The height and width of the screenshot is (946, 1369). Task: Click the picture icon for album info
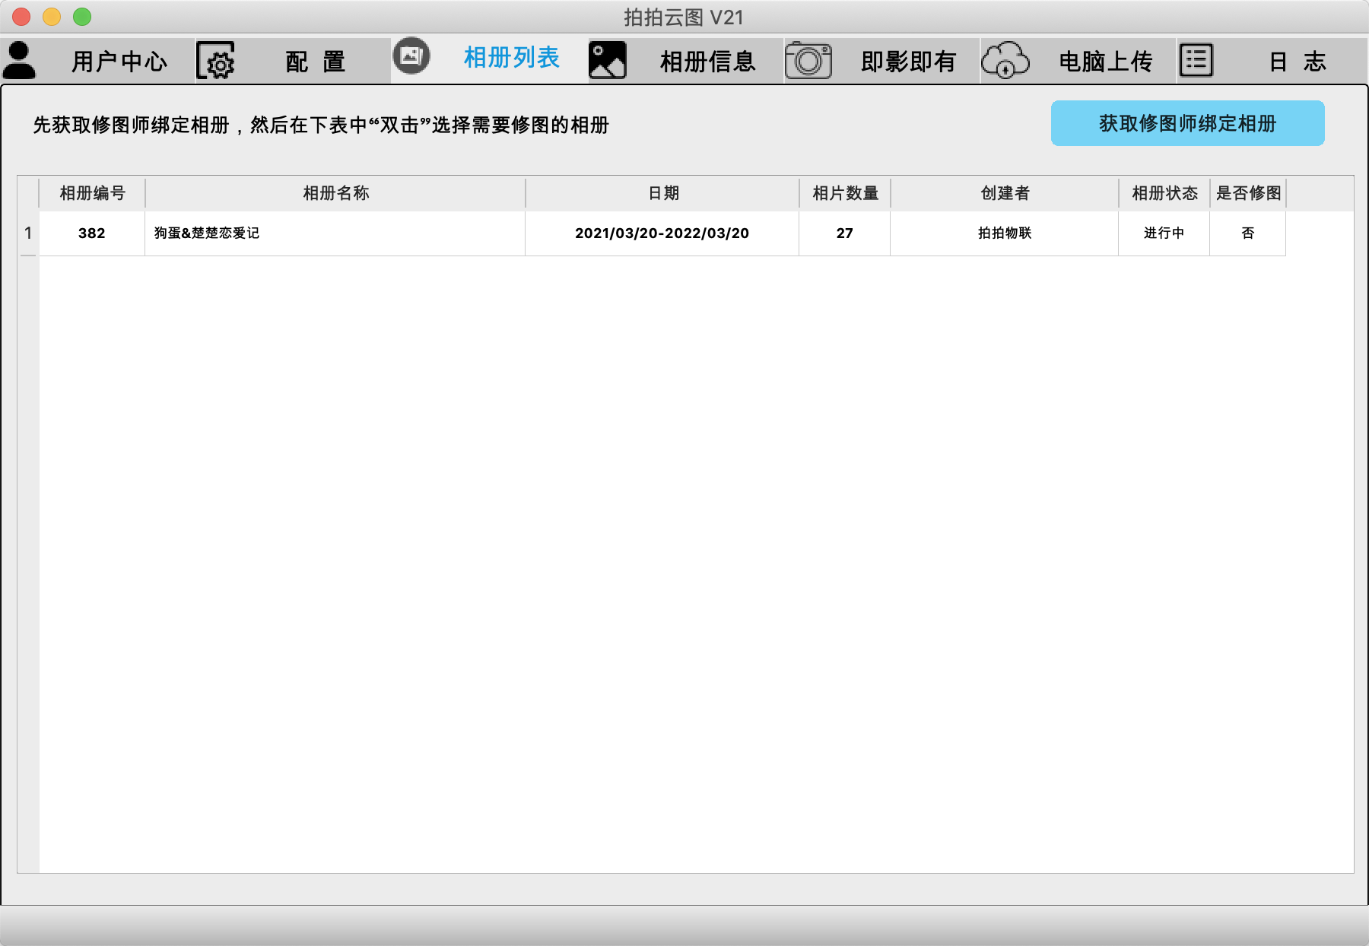coord(608,61)
